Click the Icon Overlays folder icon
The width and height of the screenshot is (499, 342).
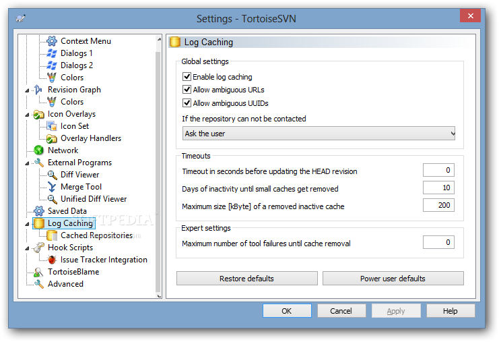point(38,114)
